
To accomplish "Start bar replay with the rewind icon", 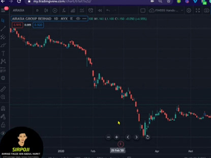I will coord(100,10).
